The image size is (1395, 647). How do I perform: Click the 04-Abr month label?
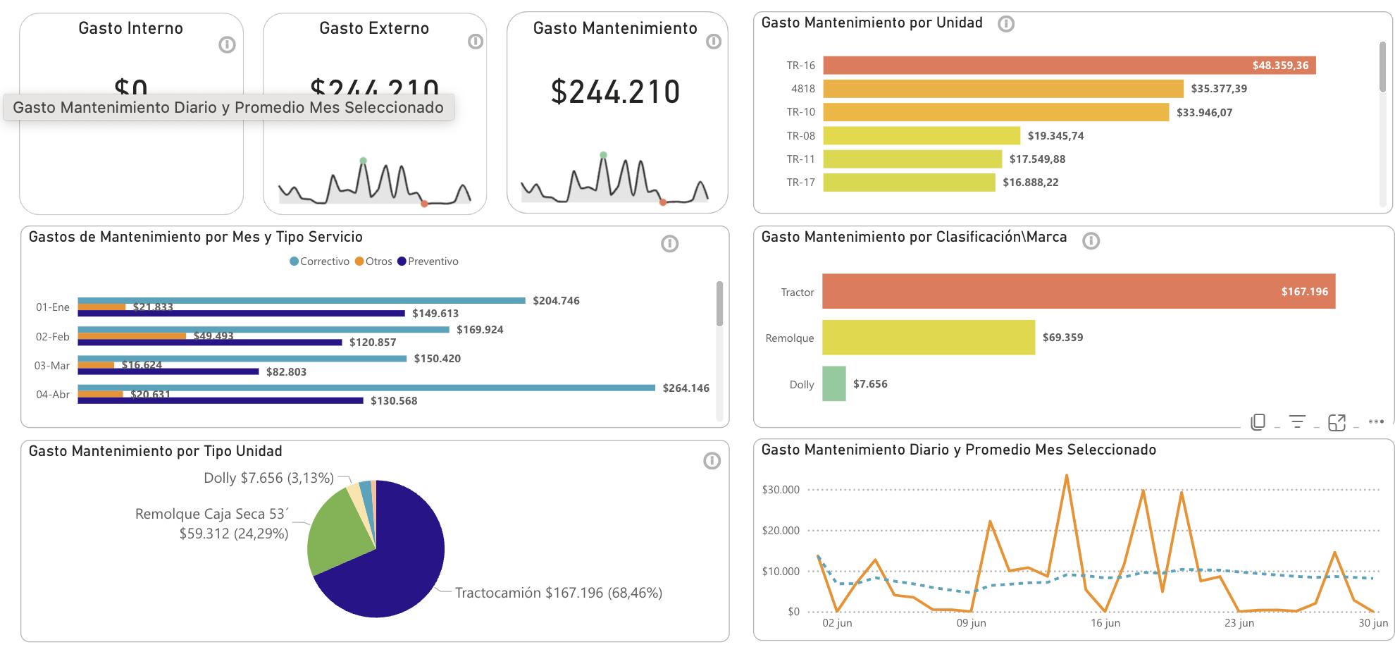[x=53, y=395]
